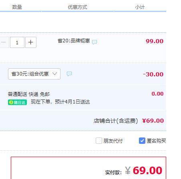
Task: Click the 省20:品牌钜惠 discount text
Action: pos(74,41)
